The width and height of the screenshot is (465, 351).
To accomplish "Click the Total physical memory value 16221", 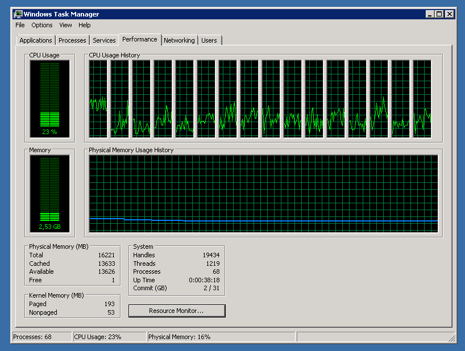I will [106, 255].
